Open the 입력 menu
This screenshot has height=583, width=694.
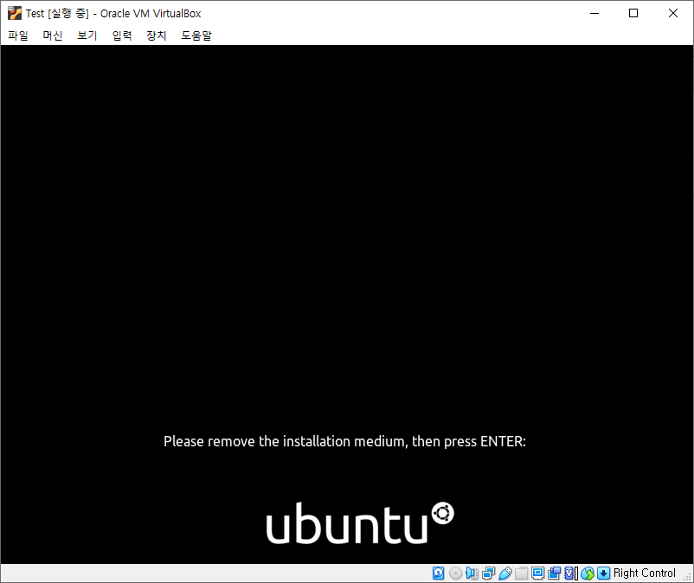coord(122,35)
